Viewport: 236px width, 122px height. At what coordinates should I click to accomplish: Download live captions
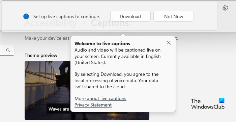click(x=130, y=16)
